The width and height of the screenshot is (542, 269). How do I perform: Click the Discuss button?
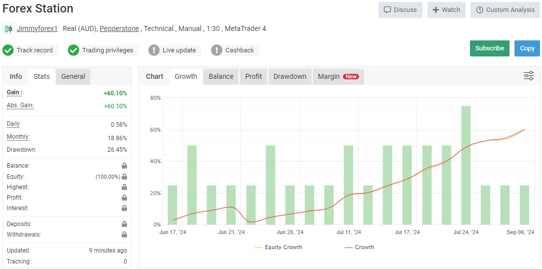(400, 10)
